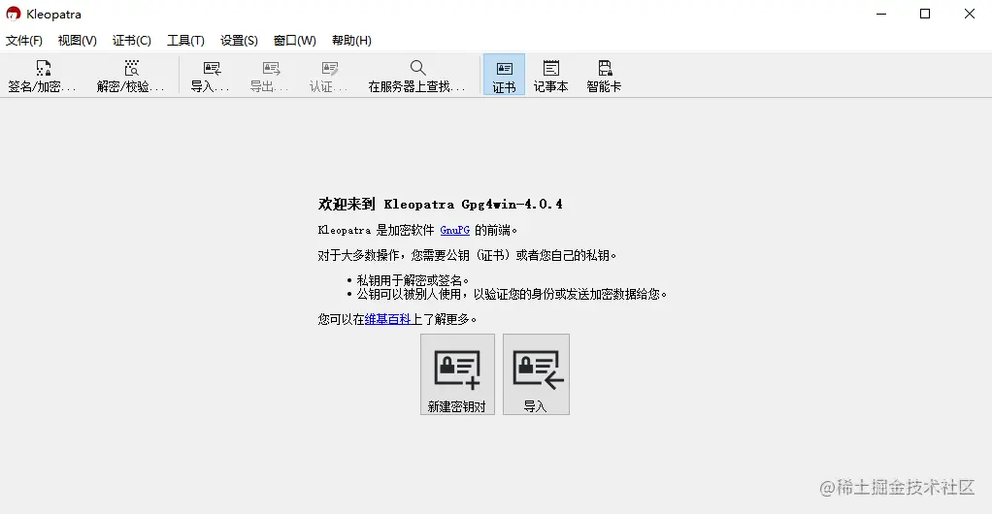Open the 视图(V) menu

[78, 41]
